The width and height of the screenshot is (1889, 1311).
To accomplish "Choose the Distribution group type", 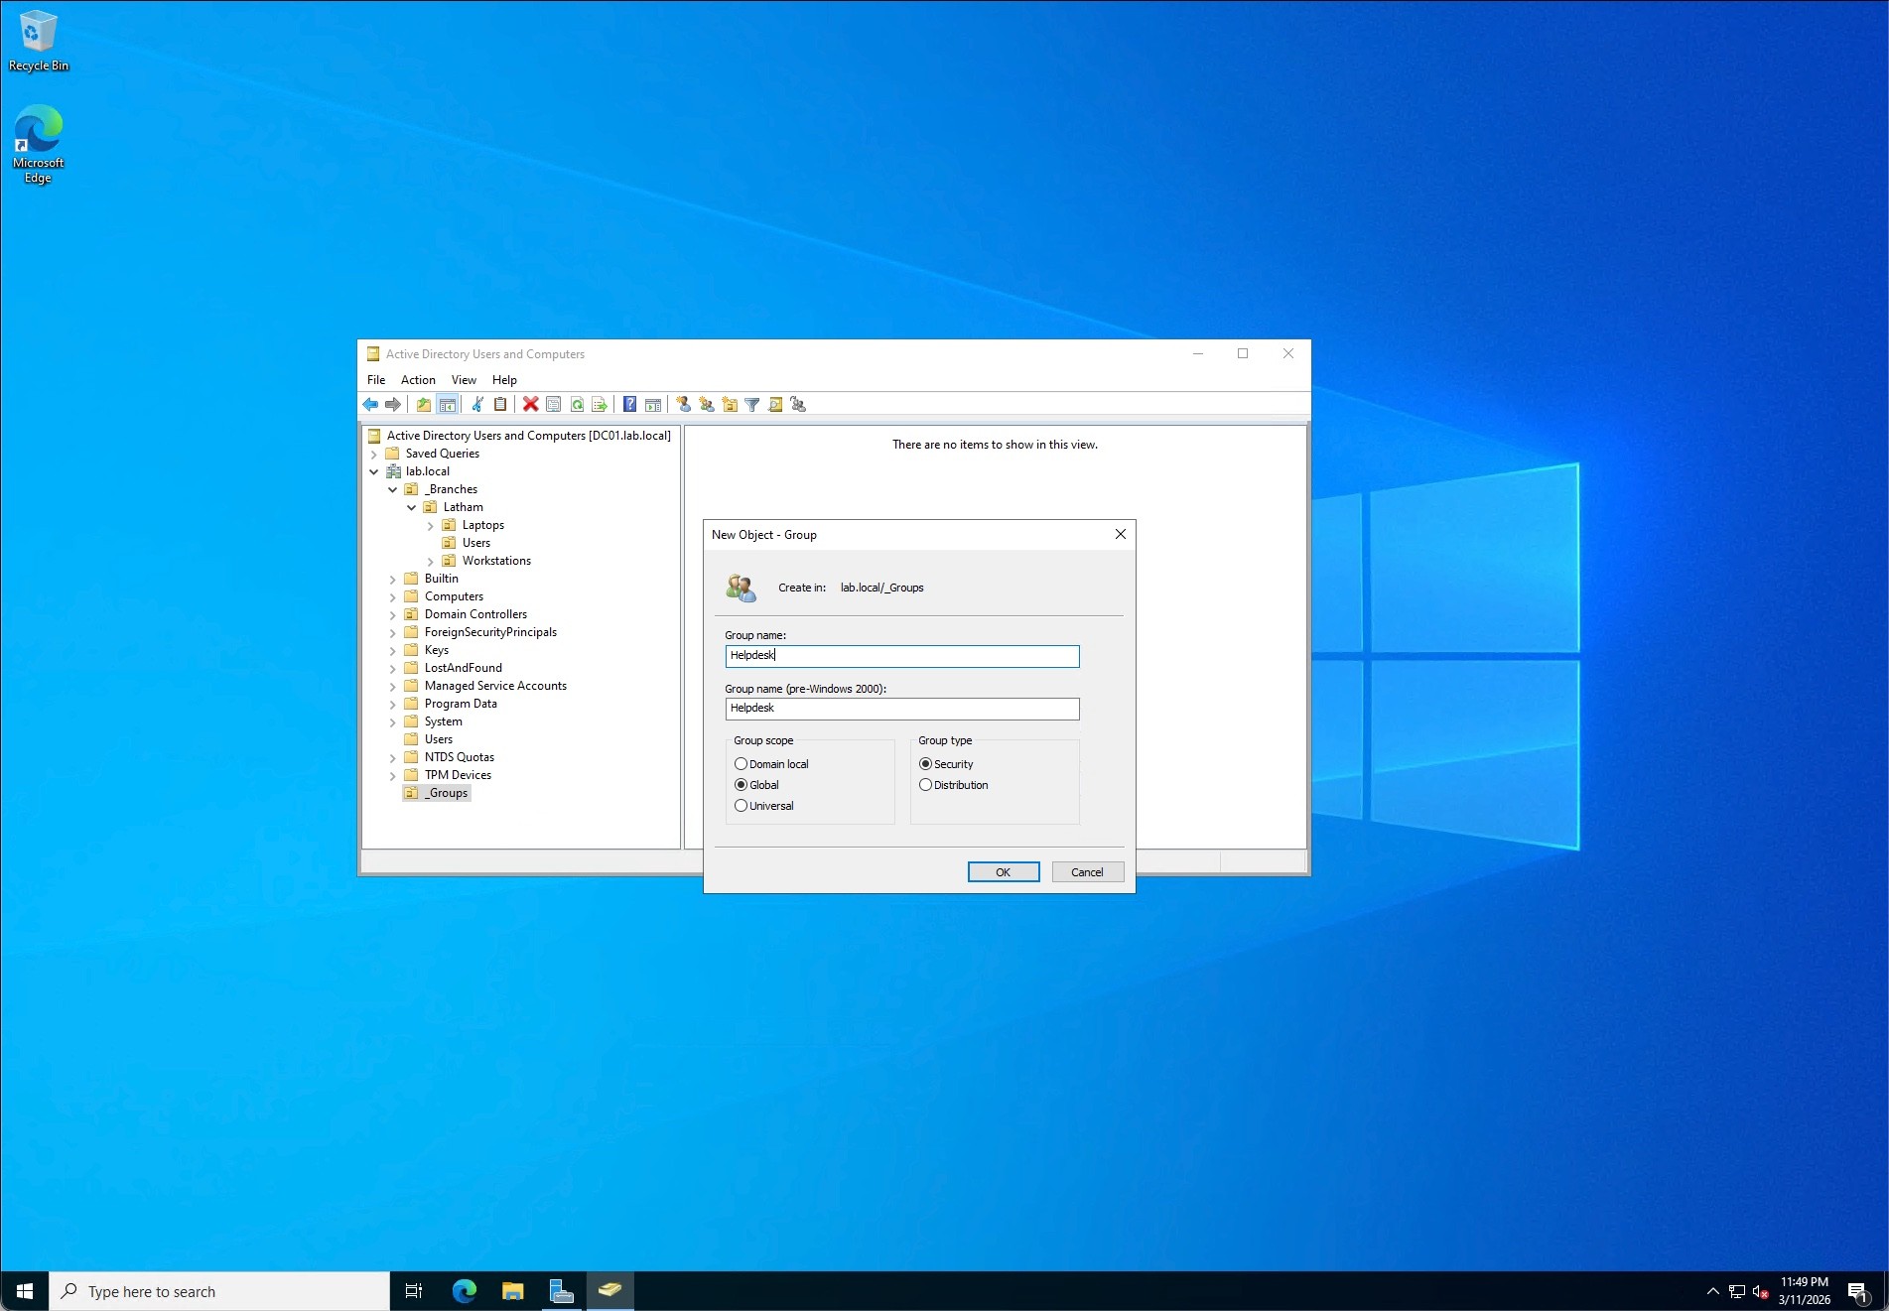I will (925, 785).
